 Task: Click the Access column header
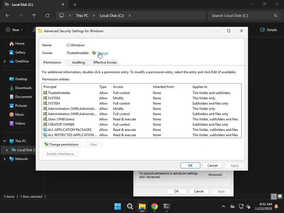pyautogui.click(x=131, y=87)
